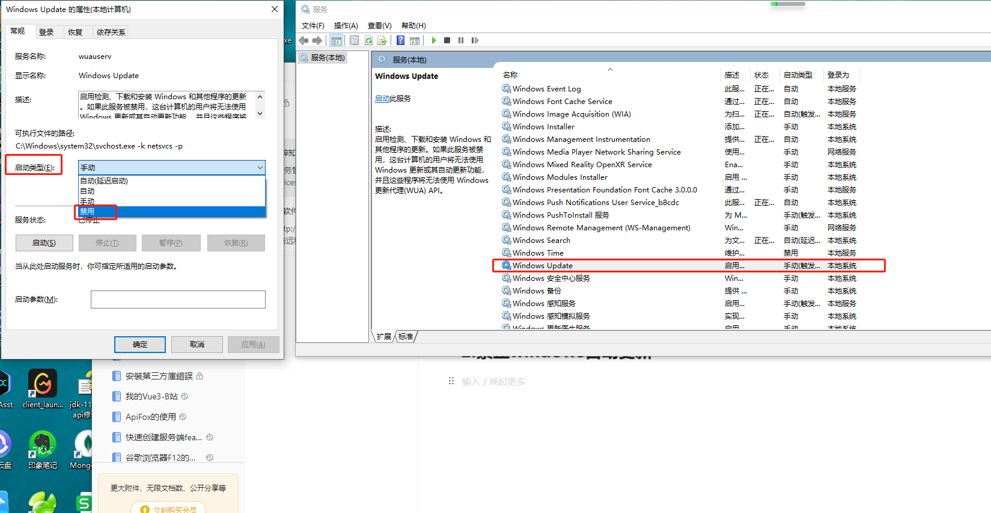Select the Windows 备份 row
991x513 pixels.
(680, 290)
